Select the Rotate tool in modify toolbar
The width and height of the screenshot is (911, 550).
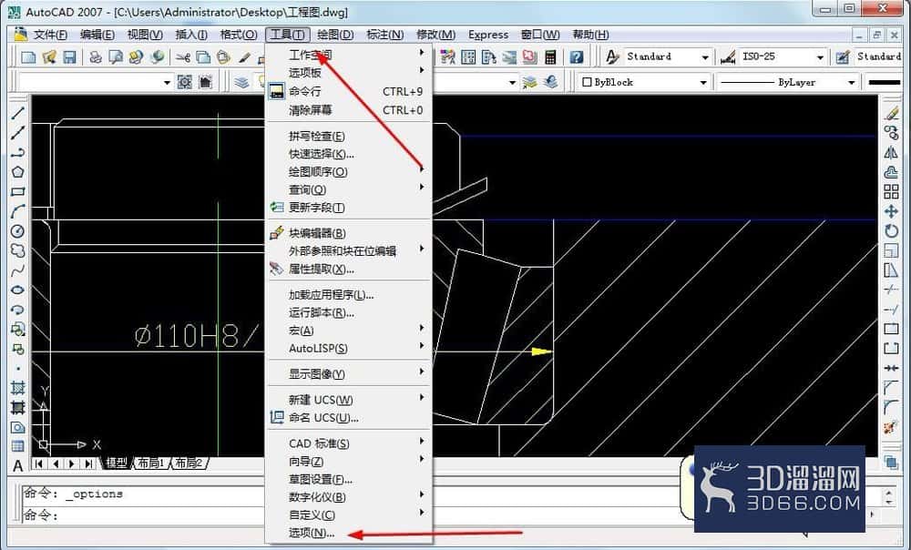891,231
